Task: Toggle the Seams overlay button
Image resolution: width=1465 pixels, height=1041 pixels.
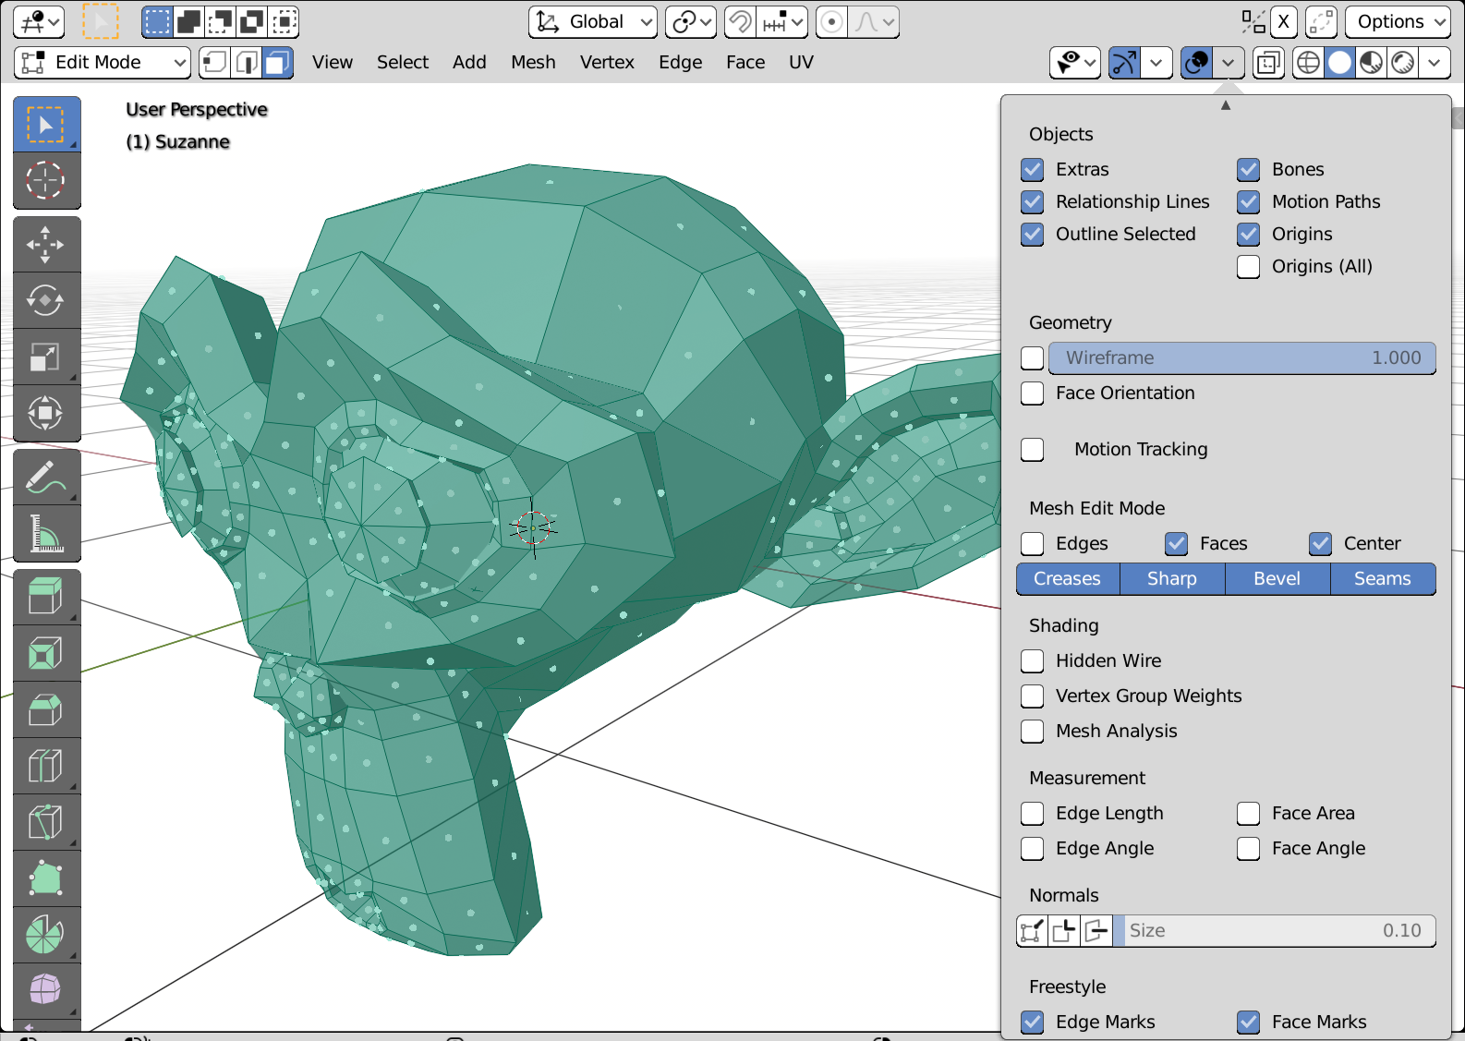Action: coord(1383,578)
